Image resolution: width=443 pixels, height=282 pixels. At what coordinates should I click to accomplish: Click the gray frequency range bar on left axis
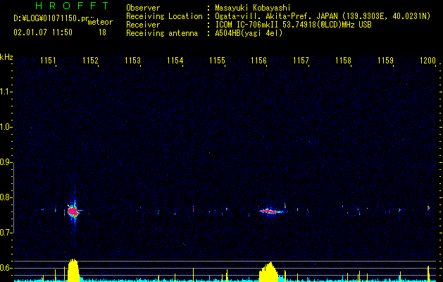coord(13,198)
